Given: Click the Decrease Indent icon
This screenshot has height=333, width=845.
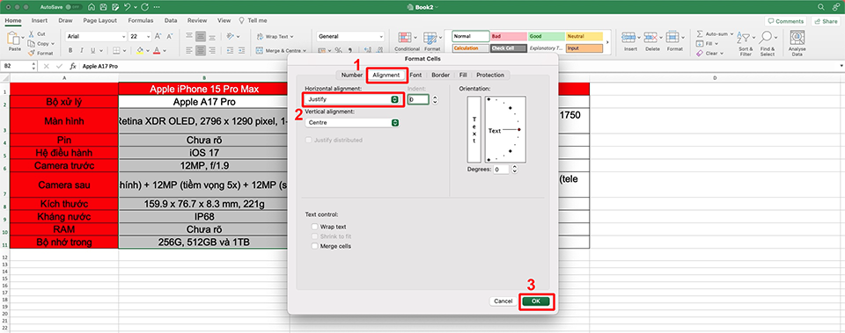Looking at the screenshot, I should click(x=230, y=51).
